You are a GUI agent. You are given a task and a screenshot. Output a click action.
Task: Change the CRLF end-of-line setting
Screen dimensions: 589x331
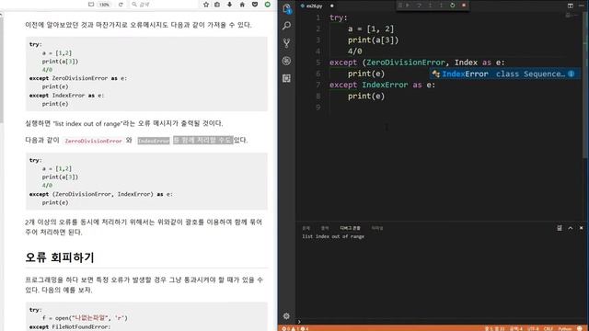(x=549, y=328)
